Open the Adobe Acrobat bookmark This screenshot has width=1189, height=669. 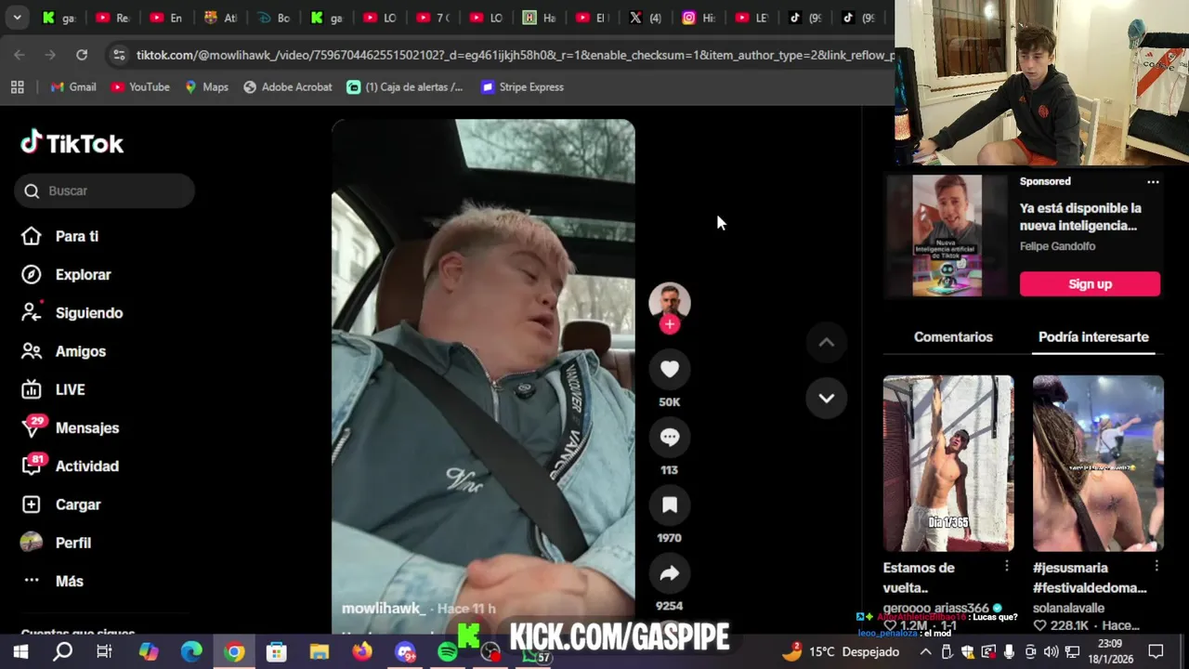[x=288, y=86]
